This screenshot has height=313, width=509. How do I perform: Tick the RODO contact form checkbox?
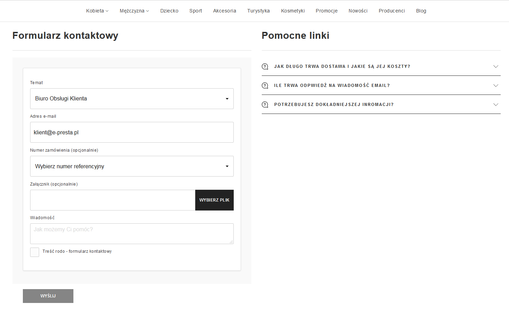click(x=35, y=252)
